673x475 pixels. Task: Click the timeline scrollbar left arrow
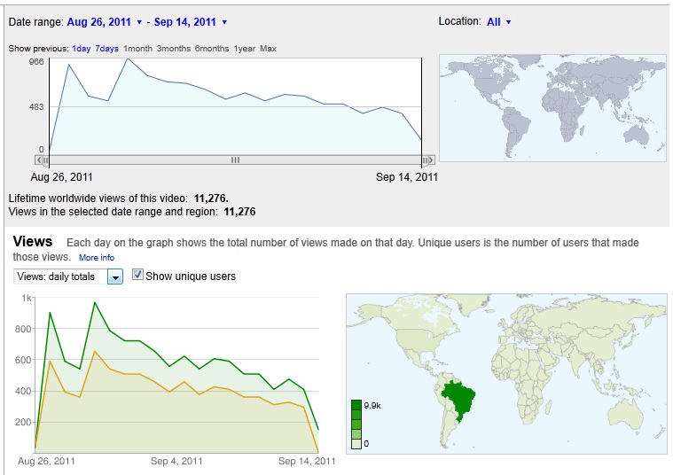pyautogui.click(x=40, y=160)
